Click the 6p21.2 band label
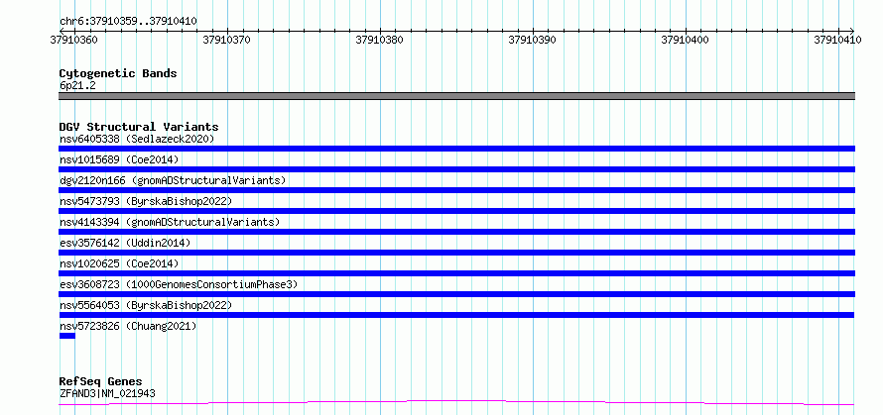 77,85
